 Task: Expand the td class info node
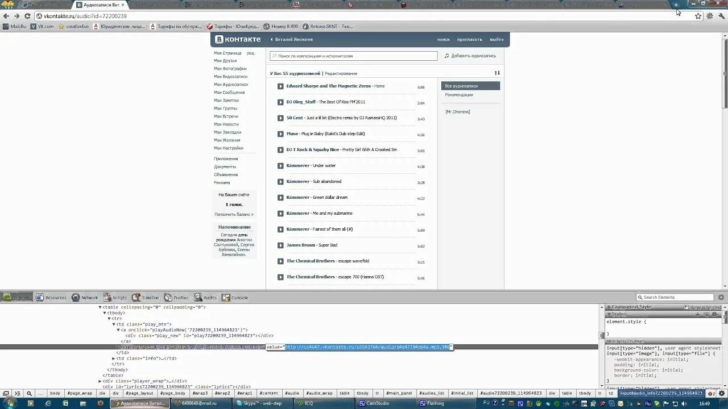pyautogui.click(x=114, y=358)
